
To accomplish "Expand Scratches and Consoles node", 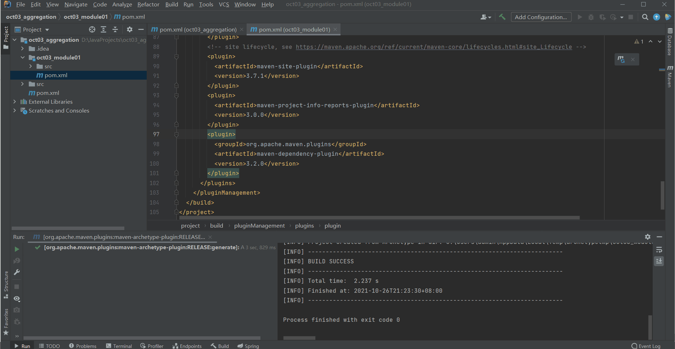I will coord(15,110).
